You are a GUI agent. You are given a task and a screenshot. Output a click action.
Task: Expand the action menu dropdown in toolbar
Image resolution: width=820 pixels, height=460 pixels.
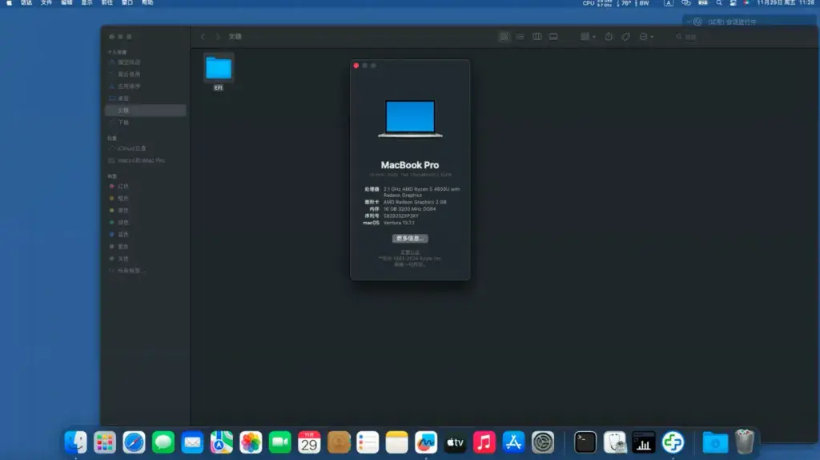click(x=646, y=37)
